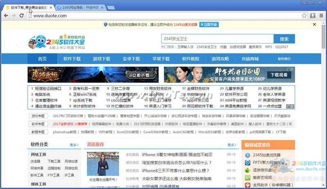Image resolution: width=327 pixels, height=189 pixels.
Task: Click the 立即升级 upgrade button
Action: point(209,24)
